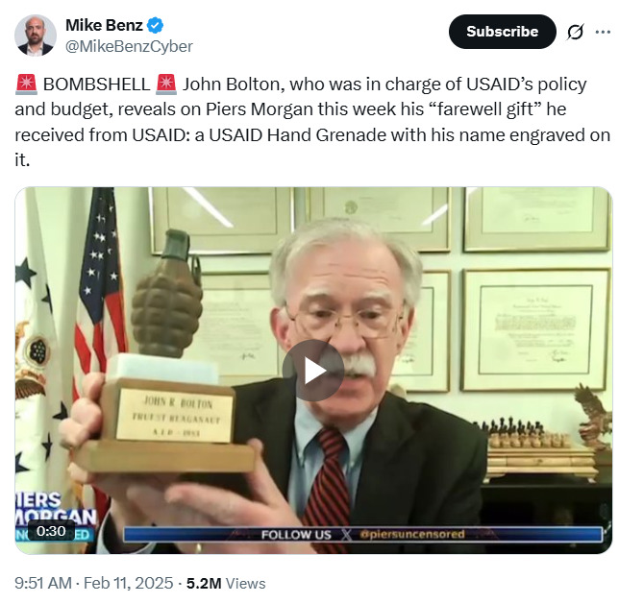Click the @piersuncensored text in video banner
This screenshot has width=619, height=603.
point(411,535)
